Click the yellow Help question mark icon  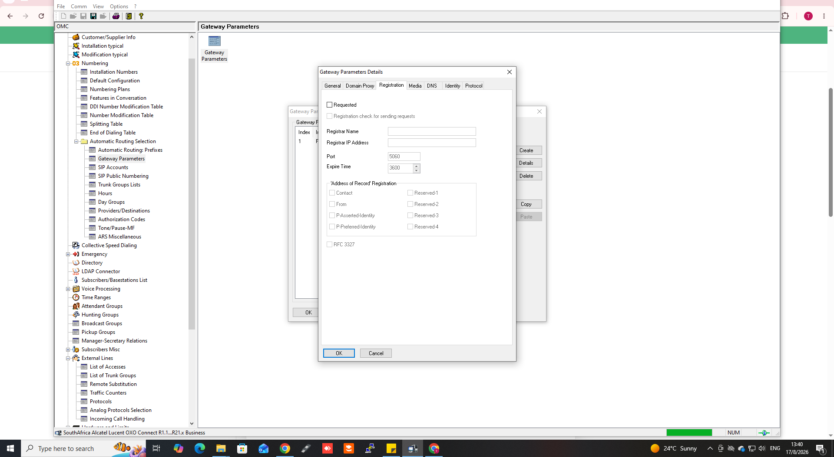tap(141, 16)
